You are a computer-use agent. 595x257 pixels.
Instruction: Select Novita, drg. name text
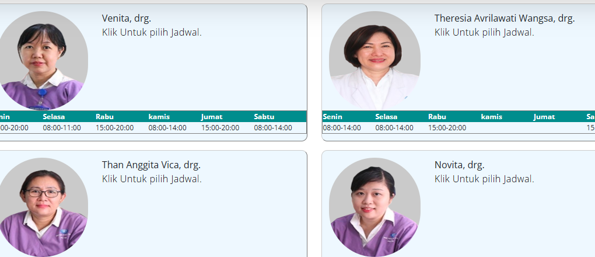[459, 165]
